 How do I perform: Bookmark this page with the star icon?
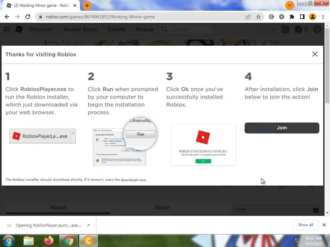click(258, 17)
